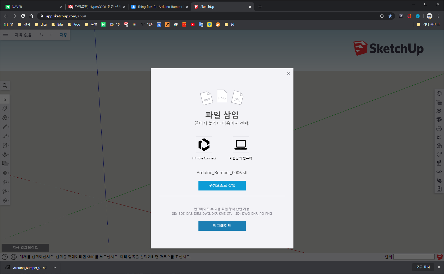Activate the Push/Pull tool
Image resolution: width=444 pixels, height=274 pixels.
tap(5, 154)
